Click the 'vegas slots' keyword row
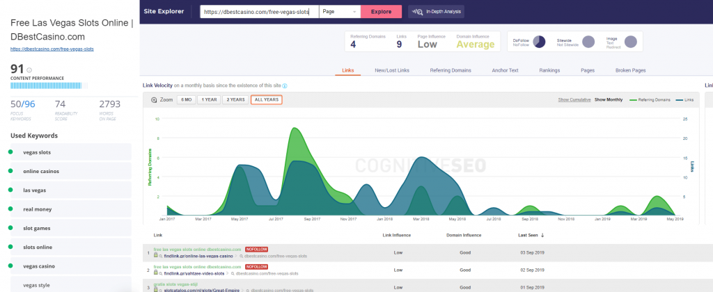The image size is (713, 292). 70,152
